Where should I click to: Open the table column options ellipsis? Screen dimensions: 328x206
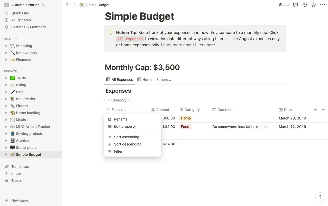point(324,110)
